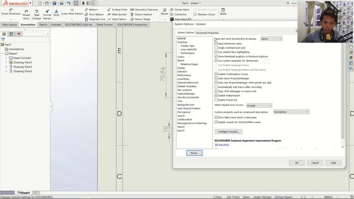Insert a Center Mark

(x=180, y=9)
